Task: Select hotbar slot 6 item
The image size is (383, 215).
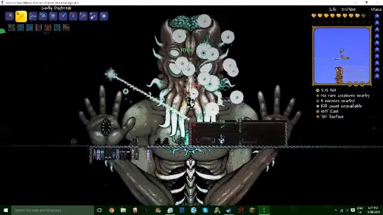Action: pos(63,16)
